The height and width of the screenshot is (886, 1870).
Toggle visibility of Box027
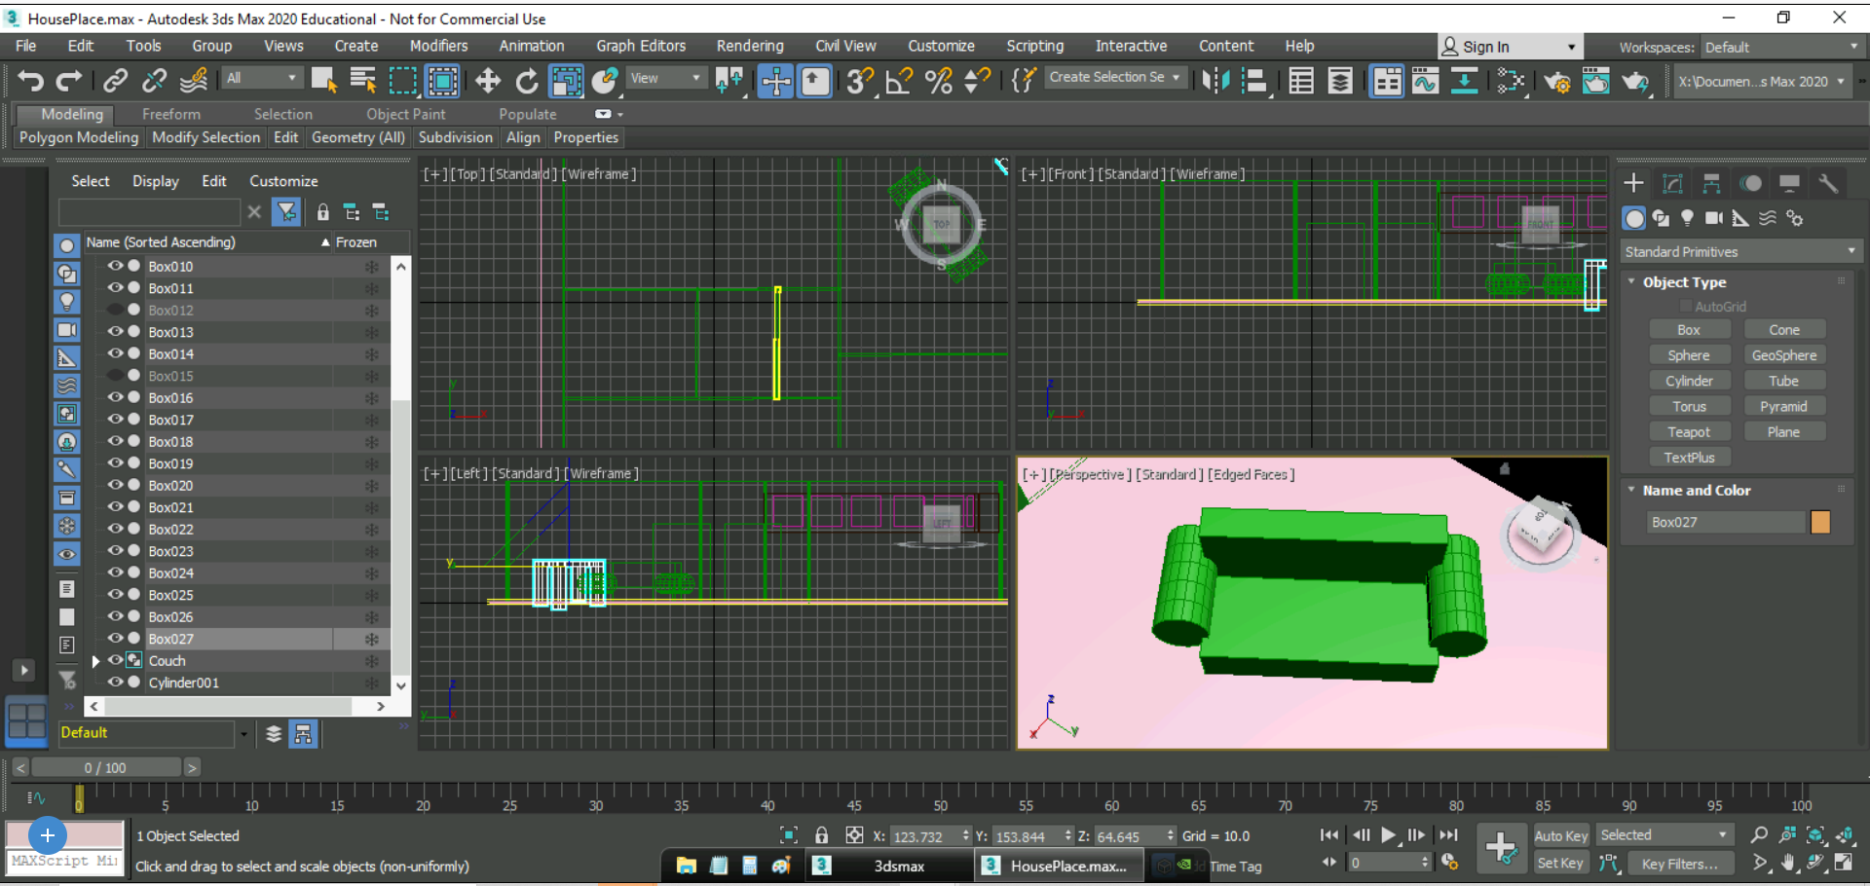(115, 638)
